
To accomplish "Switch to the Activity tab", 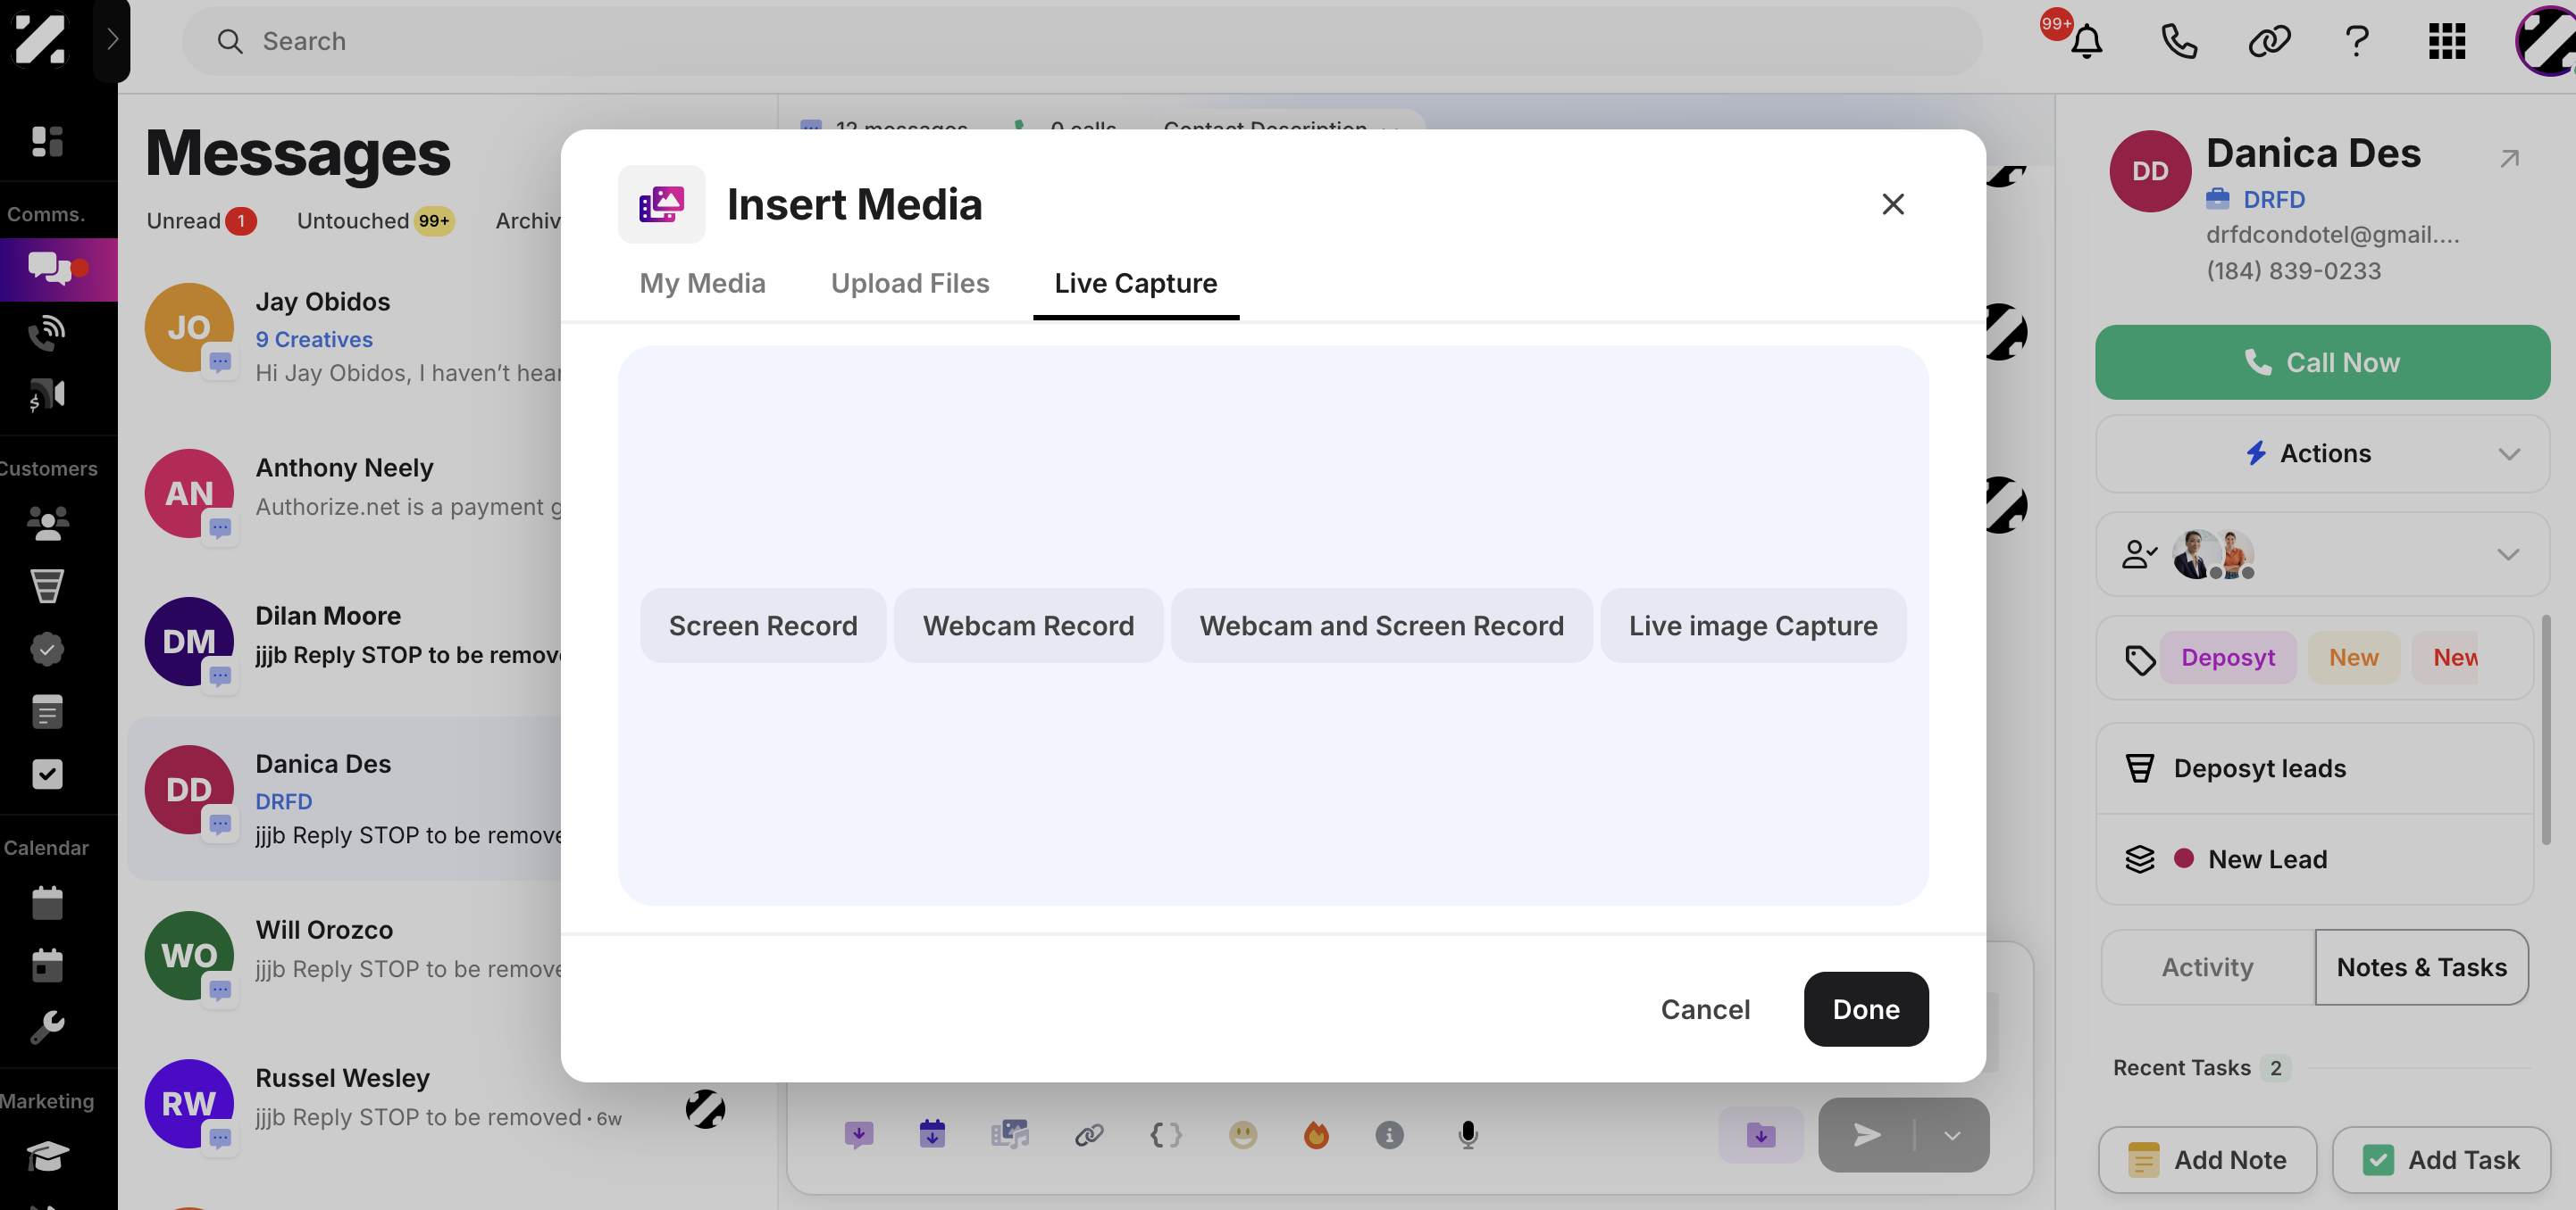I will pyautogui.click(x=2207, y=967).
